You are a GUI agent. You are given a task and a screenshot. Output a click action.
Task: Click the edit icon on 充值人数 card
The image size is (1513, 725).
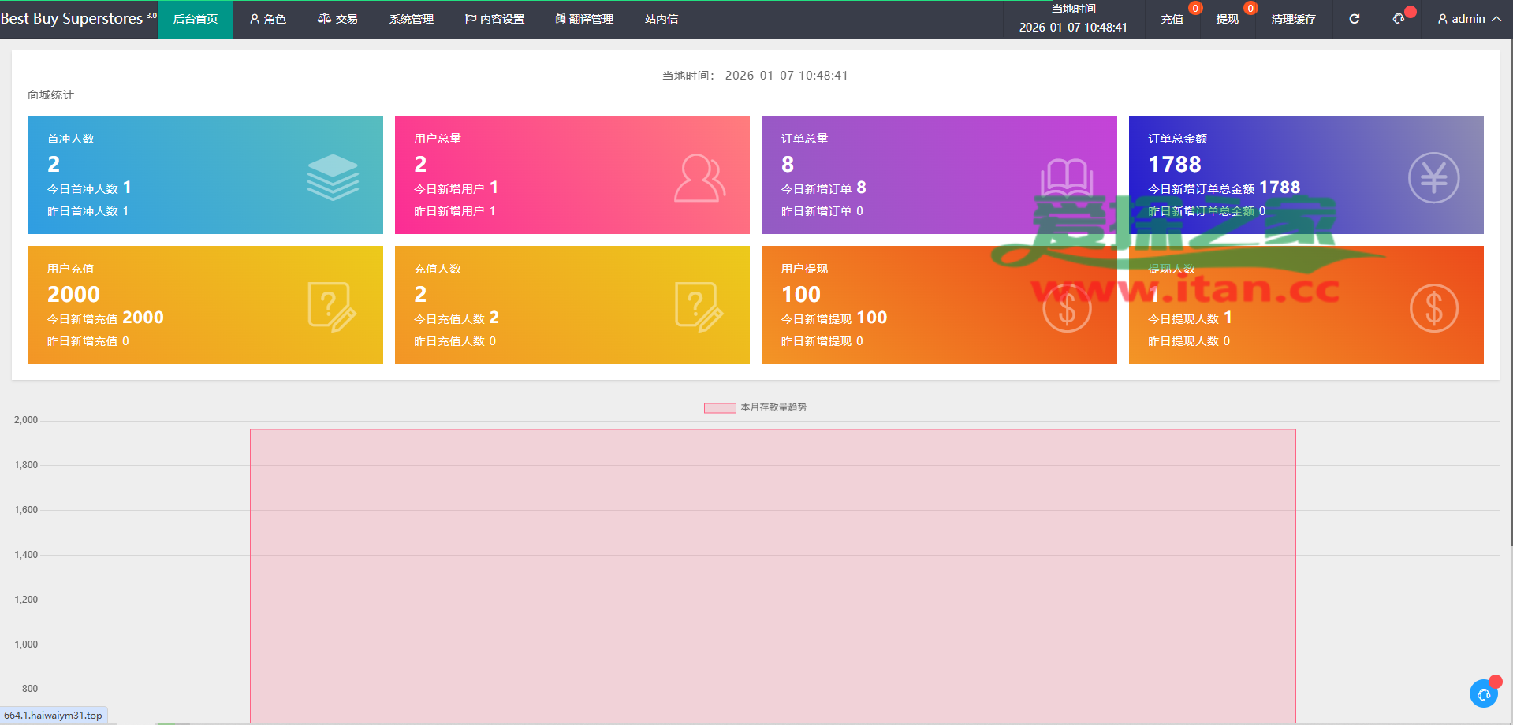(699, 307)
